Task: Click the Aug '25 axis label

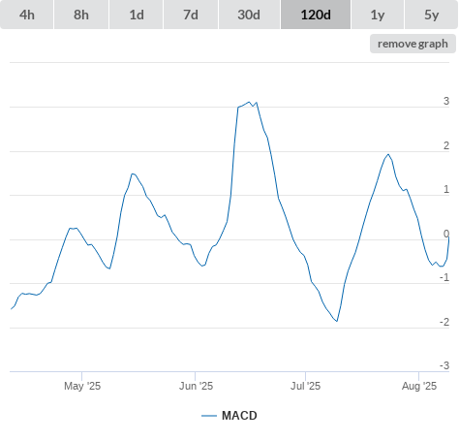Action: click(419, 386)
